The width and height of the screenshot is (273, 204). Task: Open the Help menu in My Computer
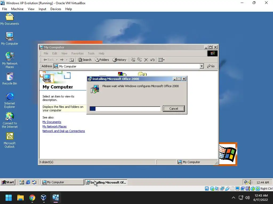click(x=101, y=53)
